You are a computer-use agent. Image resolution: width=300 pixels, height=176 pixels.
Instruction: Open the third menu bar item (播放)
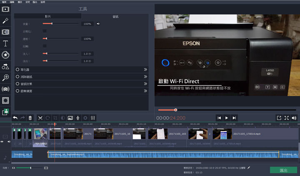[20, 2]
